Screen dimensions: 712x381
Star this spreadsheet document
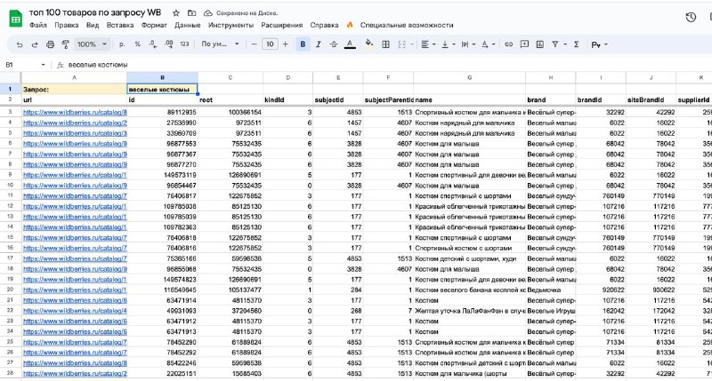(176, 13)
